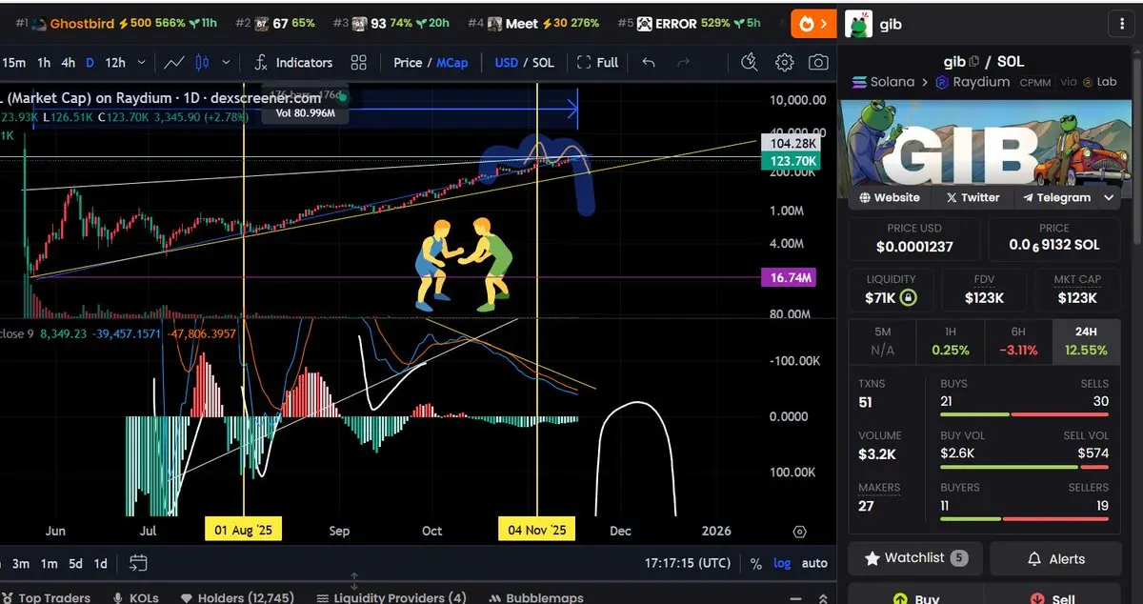Click the 04 Nov '25 date marker
The height and width of the screenshot is (604, 1143).
[x=537, y=530]
